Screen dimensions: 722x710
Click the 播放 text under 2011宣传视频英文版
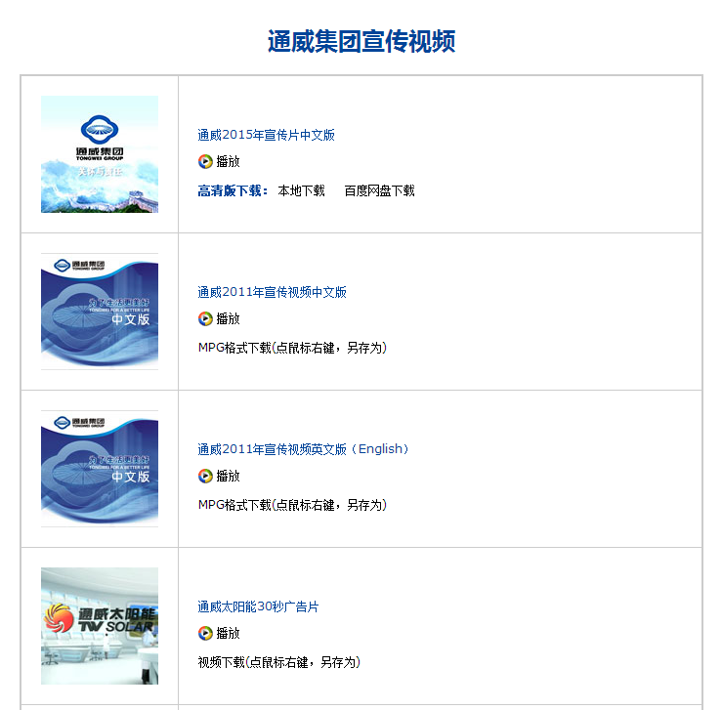pyautogui.click(x=228, y=477)
